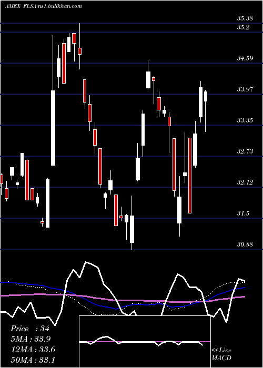Click the 33.35 price level label
Screen dimensions: 263x368
tap(245, 120)
